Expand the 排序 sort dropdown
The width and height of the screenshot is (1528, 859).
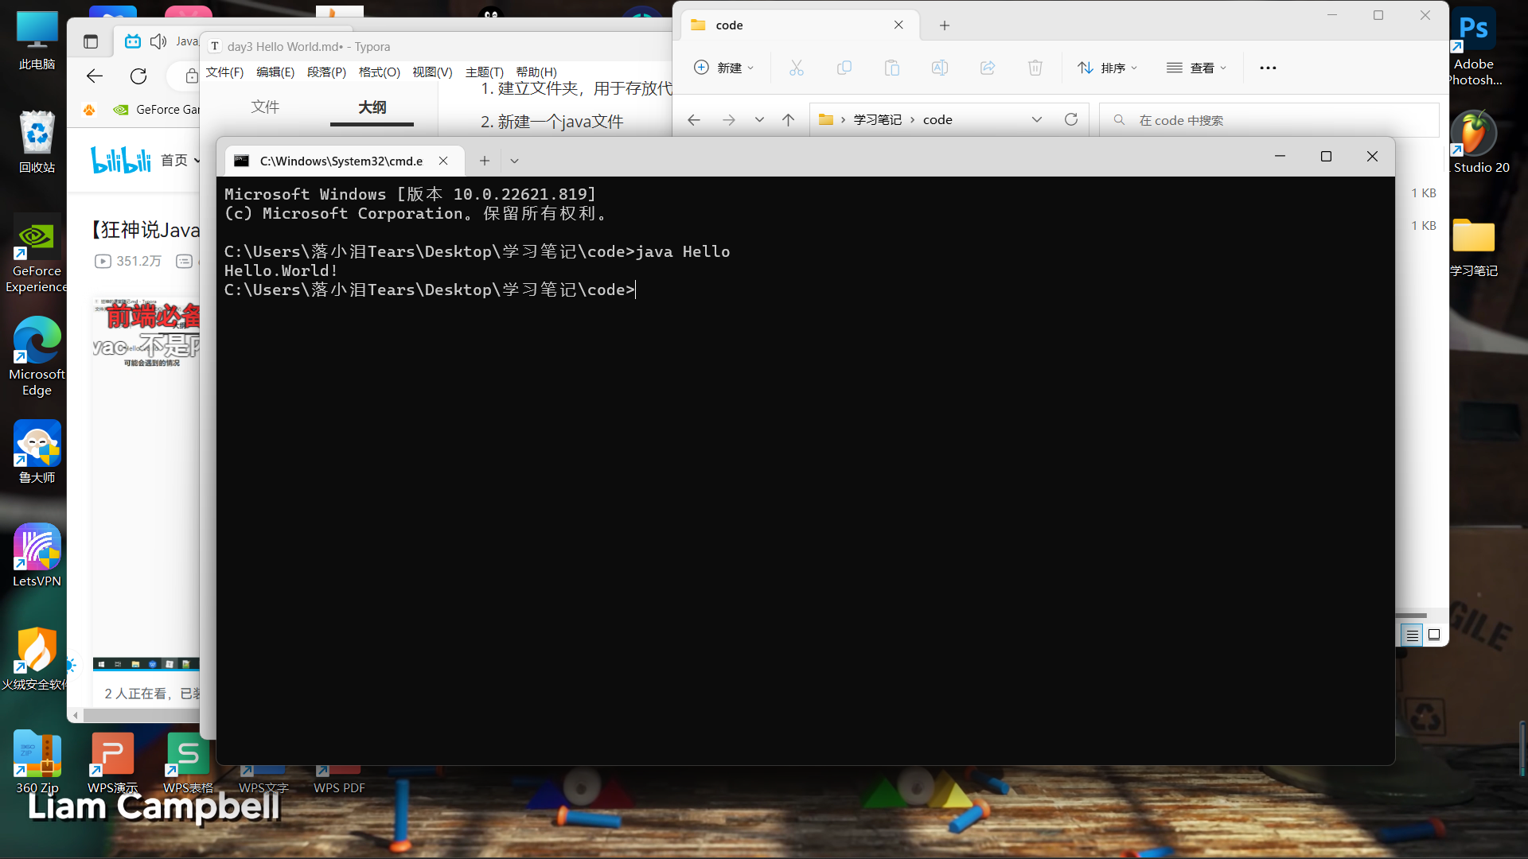tap(1107, 68)
